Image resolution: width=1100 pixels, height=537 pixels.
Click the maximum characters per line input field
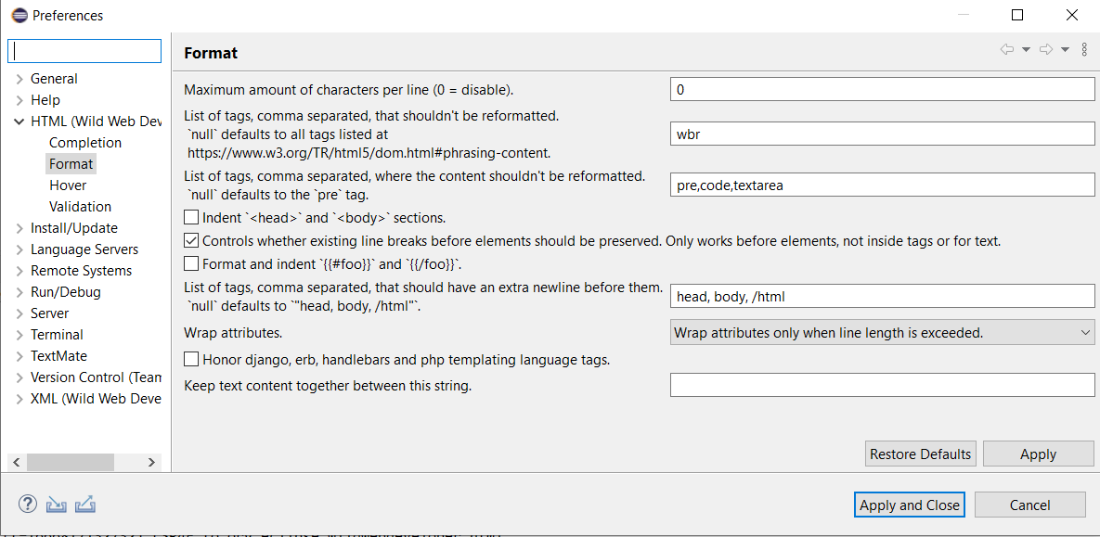click(881, 89)
